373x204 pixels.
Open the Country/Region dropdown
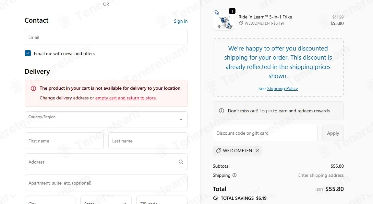[106, 120]
